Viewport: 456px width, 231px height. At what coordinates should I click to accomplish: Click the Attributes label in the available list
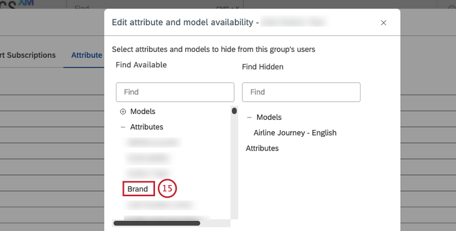pos(146,127)
